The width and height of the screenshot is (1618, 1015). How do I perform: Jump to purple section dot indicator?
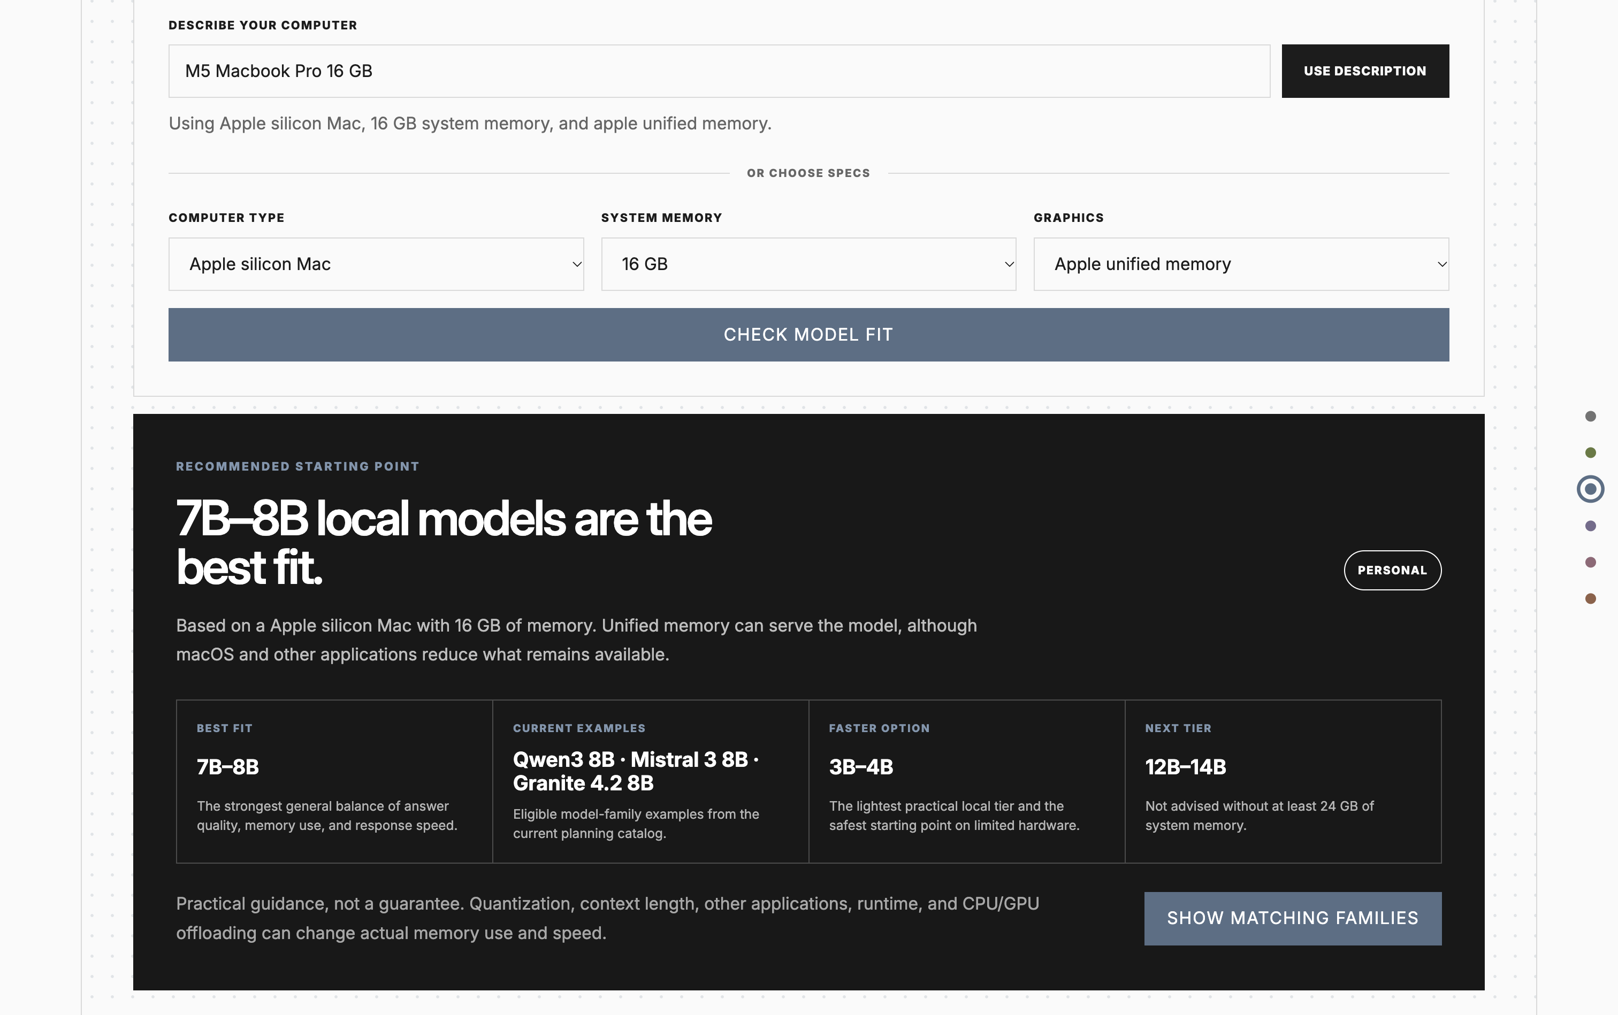point(1591,526)
